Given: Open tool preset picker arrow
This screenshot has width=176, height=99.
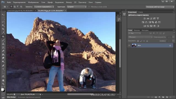Looking at the screenshot, I should point(8,7).
